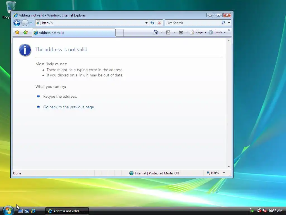Launch Internet Explorer from quick launch

coord(34,211)
